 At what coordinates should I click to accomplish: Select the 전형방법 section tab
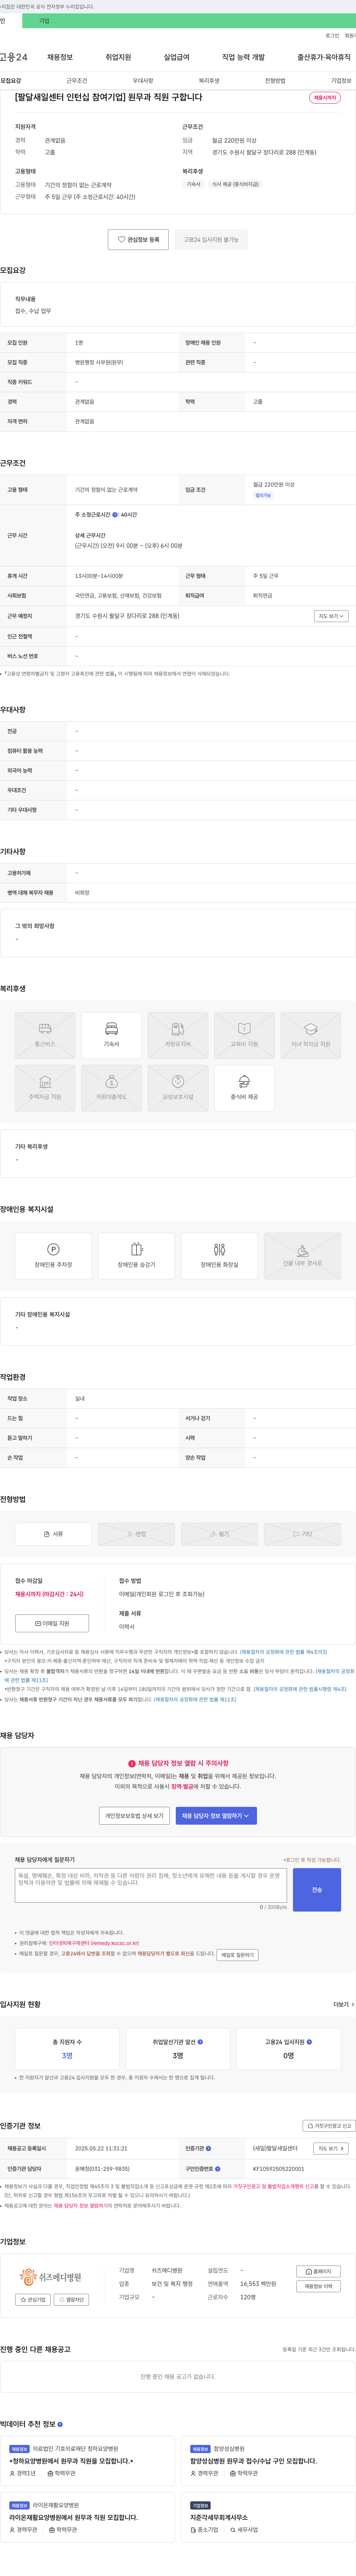tap(275, 81)
